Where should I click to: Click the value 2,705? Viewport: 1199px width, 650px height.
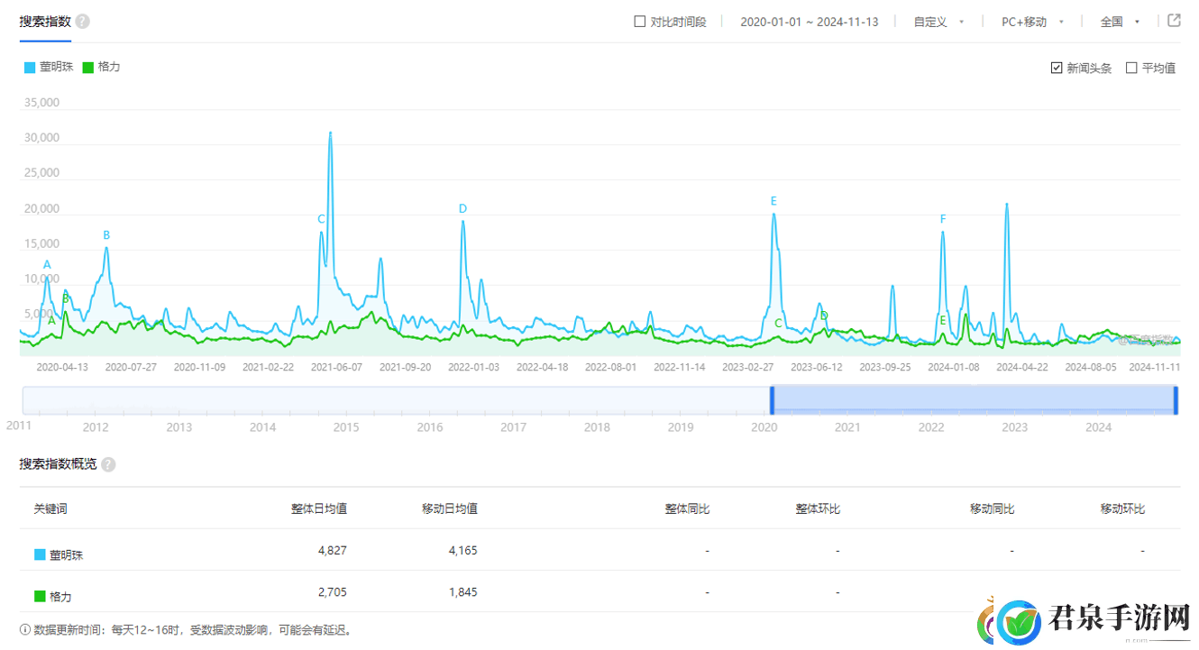[332, 592]
